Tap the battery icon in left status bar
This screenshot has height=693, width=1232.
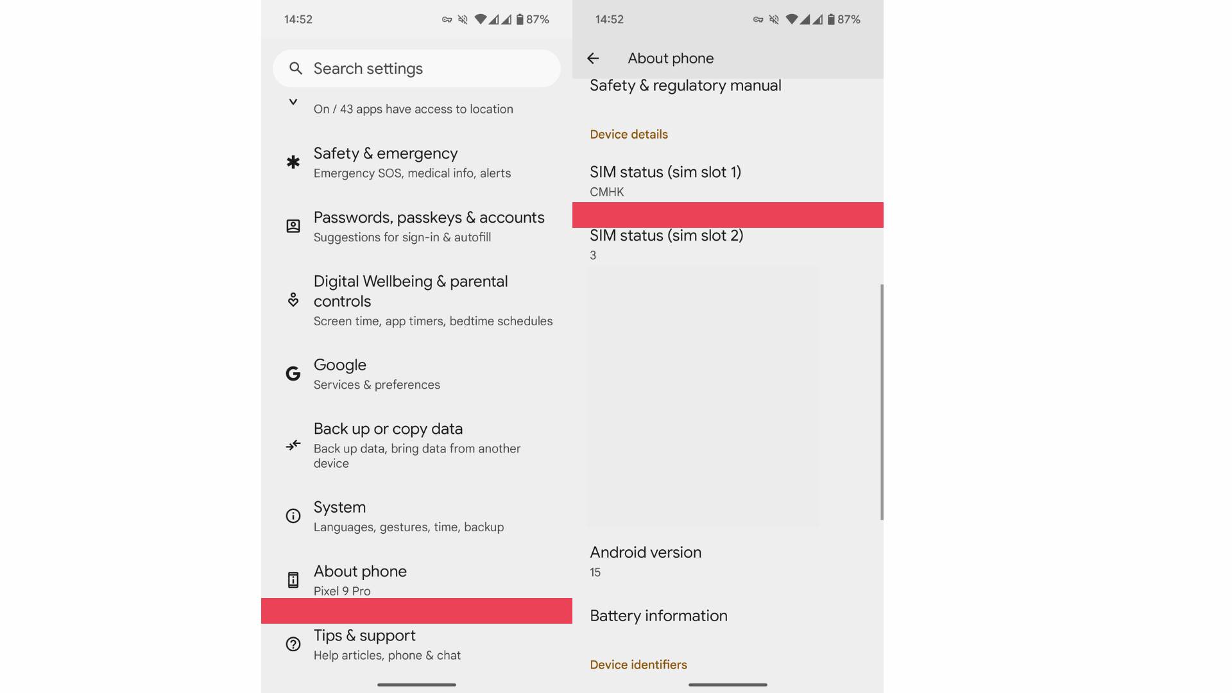pyautogui.click(x=520, y=20)
